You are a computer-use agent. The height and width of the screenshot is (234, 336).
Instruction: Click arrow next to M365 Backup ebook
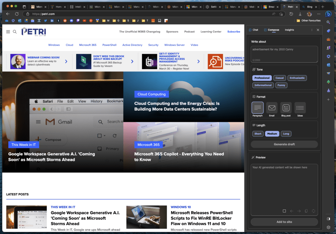132,62
